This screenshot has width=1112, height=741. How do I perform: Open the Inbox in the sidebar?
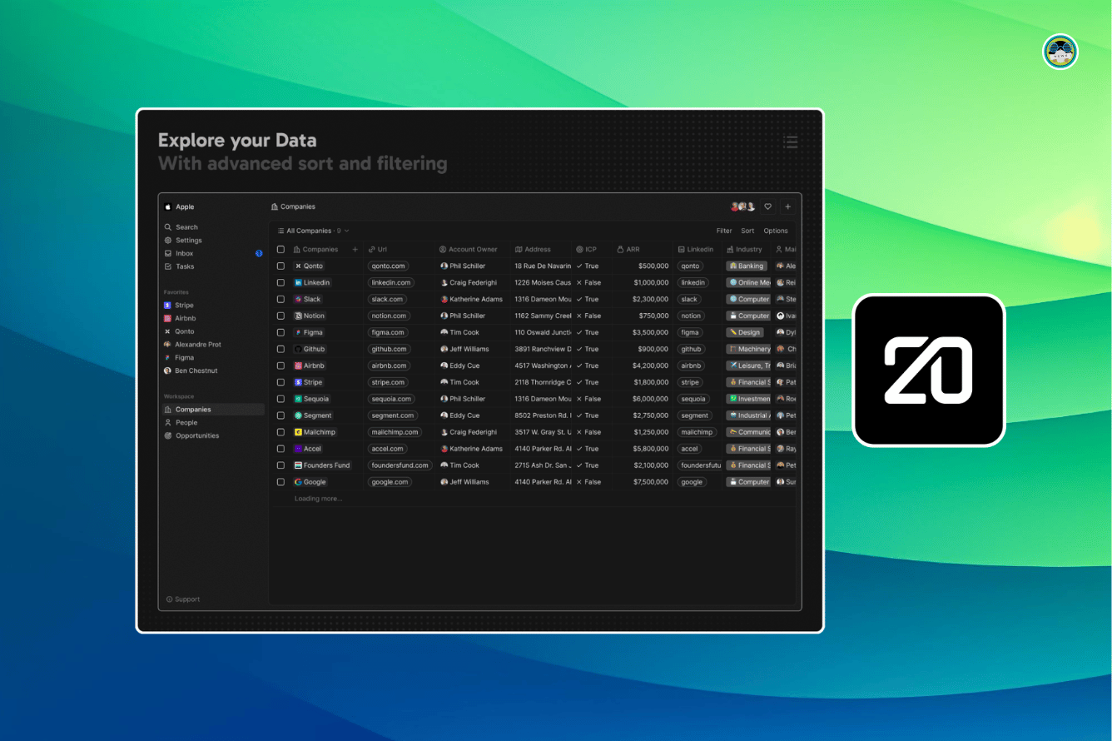coord(184,253)
